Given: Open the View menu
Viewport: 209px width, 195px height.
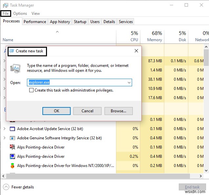Looking at the screenshot, I should [x=35, y=14].
